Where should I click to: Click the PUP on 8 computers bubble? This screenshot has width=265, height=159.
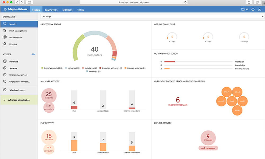point(49,149)
